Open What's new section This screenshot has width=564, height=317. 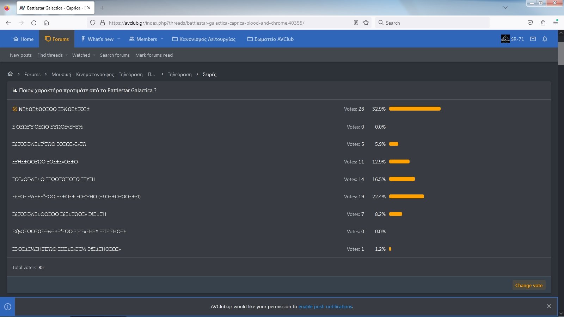pyautogui.click(x=97, y=39)
